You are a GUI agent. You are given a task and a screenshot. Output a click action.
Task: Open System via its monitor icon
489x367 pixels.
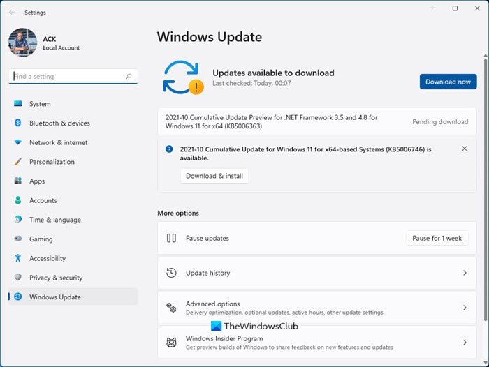point(17,103)
